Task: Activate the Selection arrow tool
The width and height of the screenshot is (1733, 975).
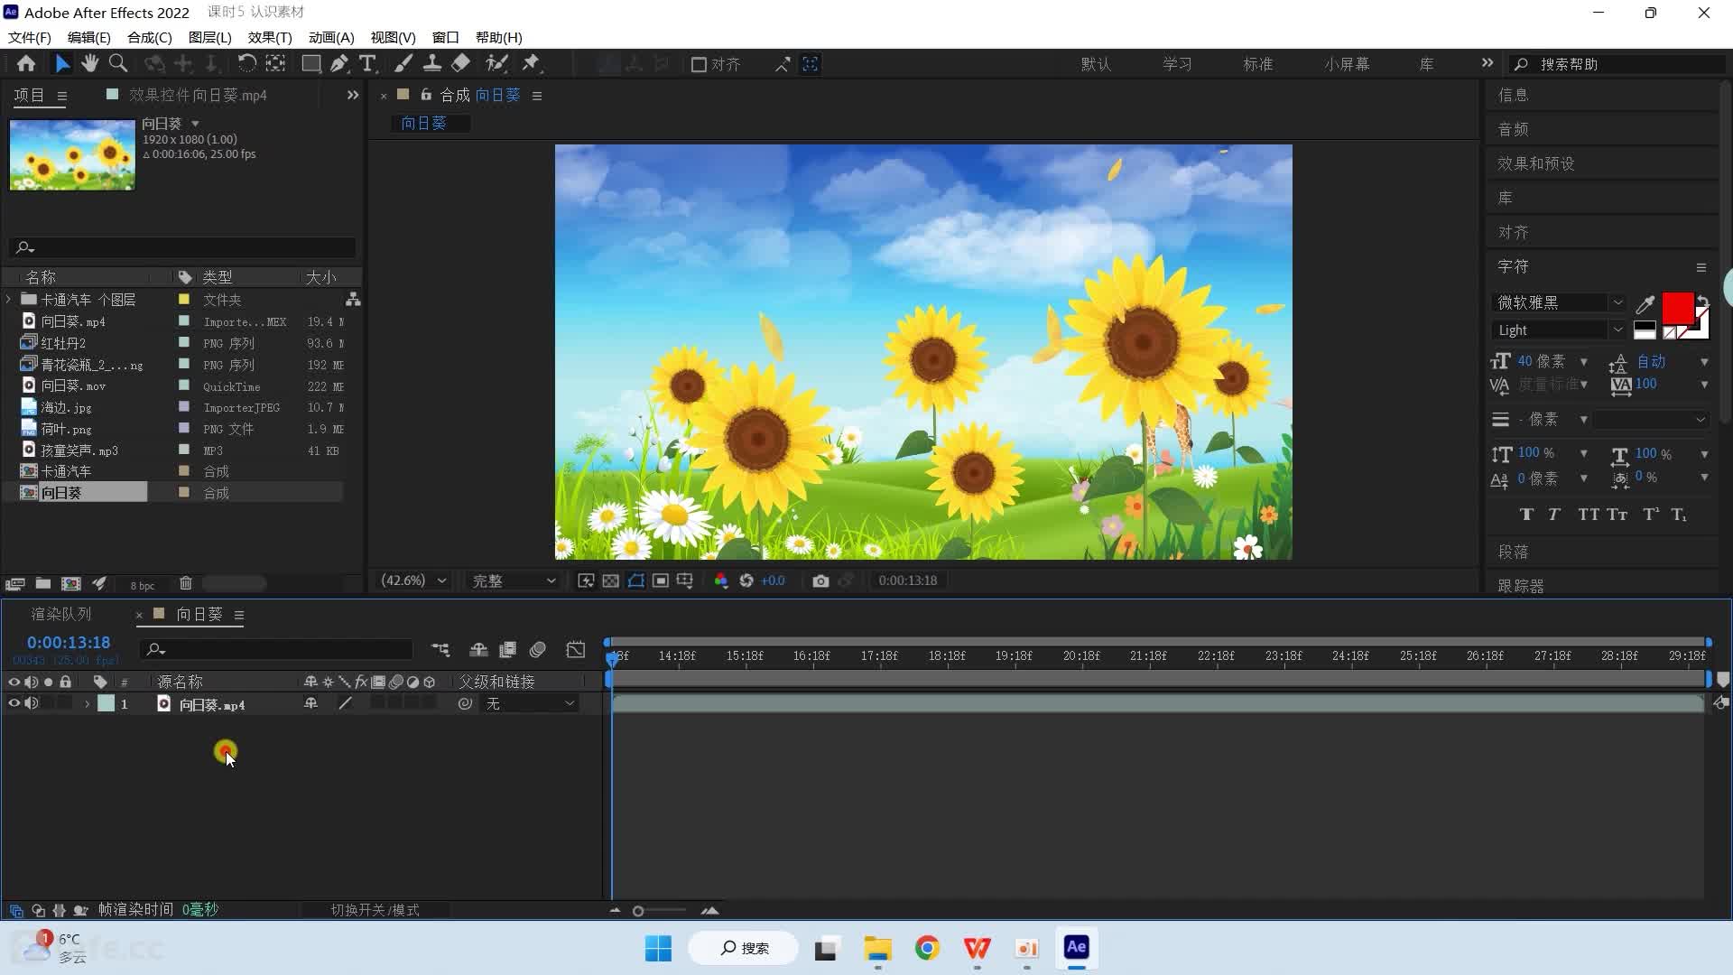Action: pos(61,64)
